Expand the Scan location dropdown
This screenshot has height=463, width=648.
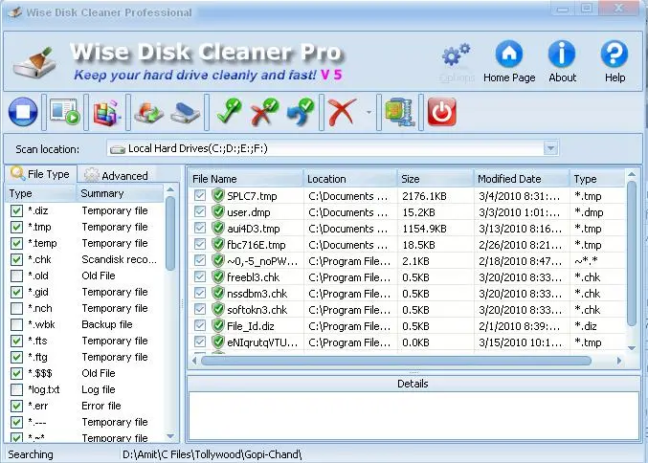pyautogui.click(x=550, y=148)
